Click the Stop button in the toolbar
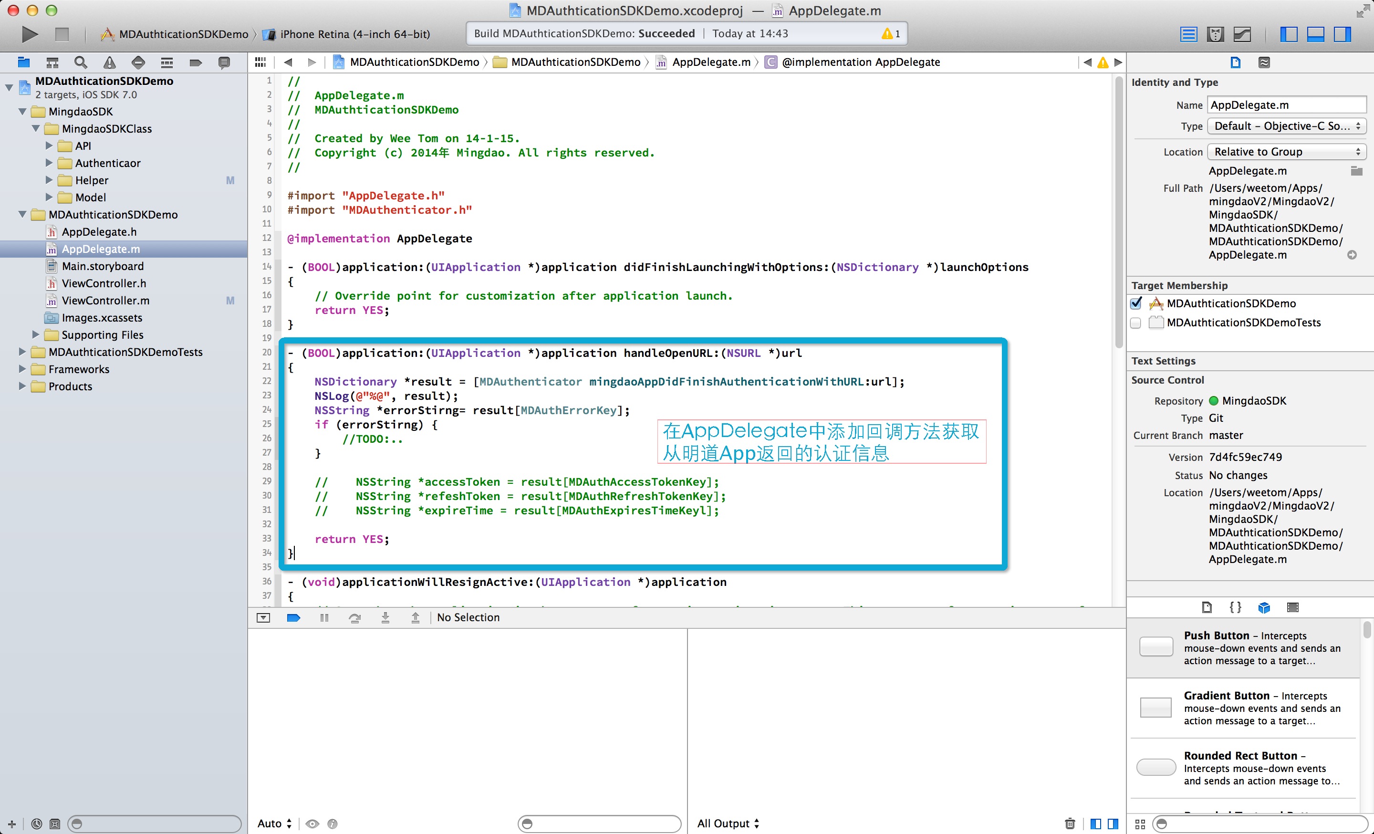Screen dimensions: 1374x834 pos(62,34)
